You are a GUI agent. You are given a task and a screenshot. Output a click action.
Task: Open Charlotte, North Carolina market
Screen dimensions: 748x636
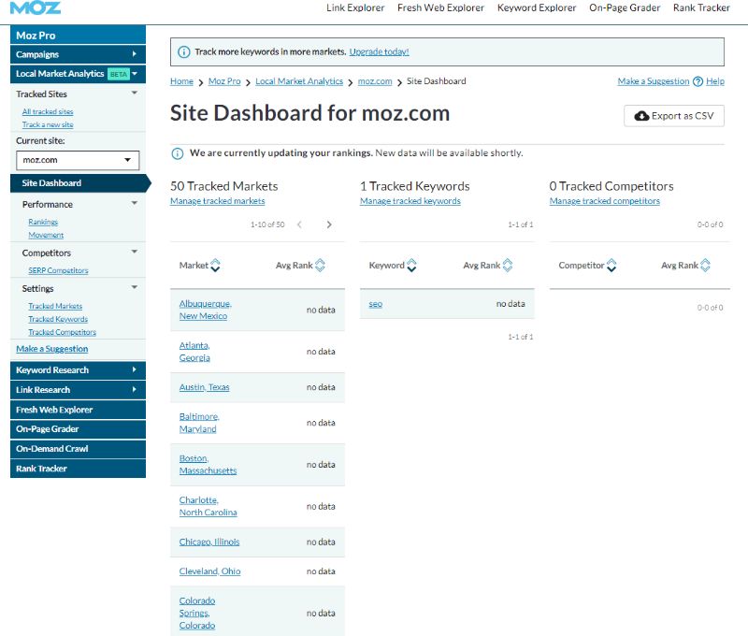tap(208, 506)
